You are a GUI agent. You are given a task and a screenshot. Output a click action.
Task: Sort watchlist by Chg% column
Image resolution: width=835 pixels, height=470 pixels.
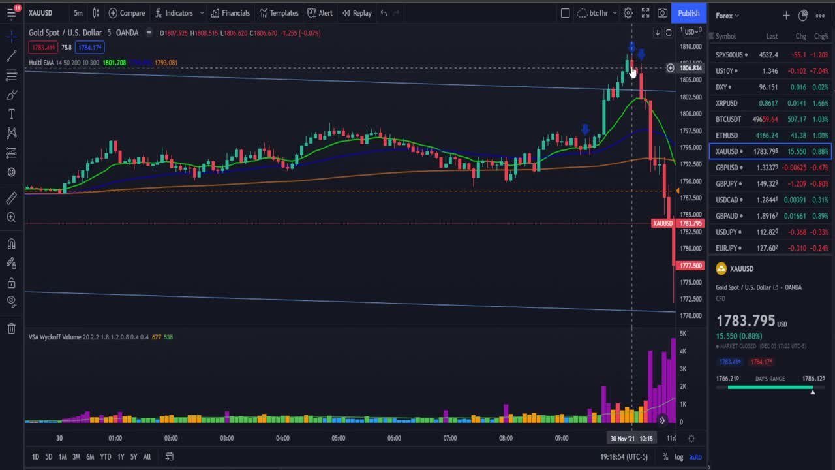click(821, 36)
